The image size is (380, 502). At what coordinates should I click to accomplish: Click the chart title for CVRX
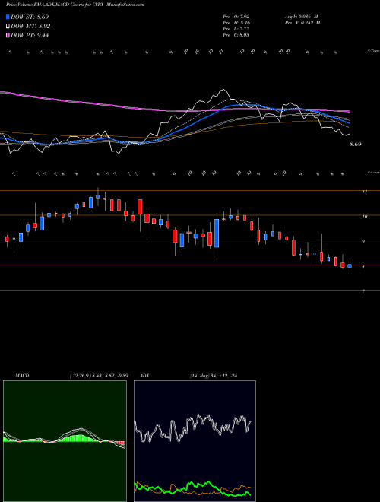(x=75, y=5)
